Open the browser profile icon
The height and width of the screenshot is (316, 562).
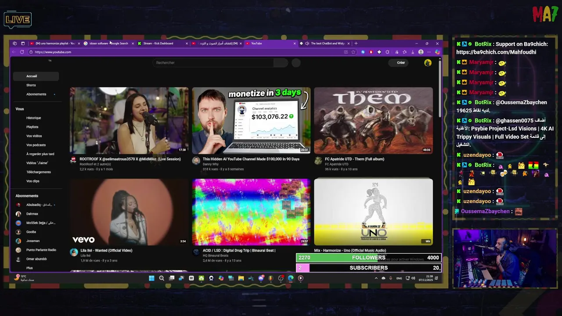[x=421, y=52]
